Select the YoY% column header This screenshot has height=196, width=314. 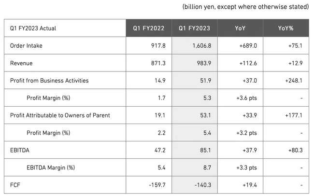[286, 28]
